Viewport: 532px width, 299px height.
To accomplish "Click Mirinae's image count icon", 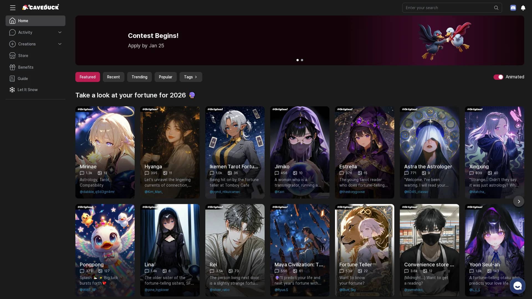I will pos(100,173).
